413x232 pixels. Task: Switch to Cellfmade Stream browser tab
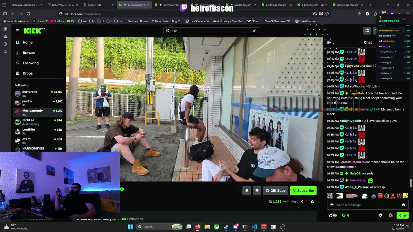(277, 5)
